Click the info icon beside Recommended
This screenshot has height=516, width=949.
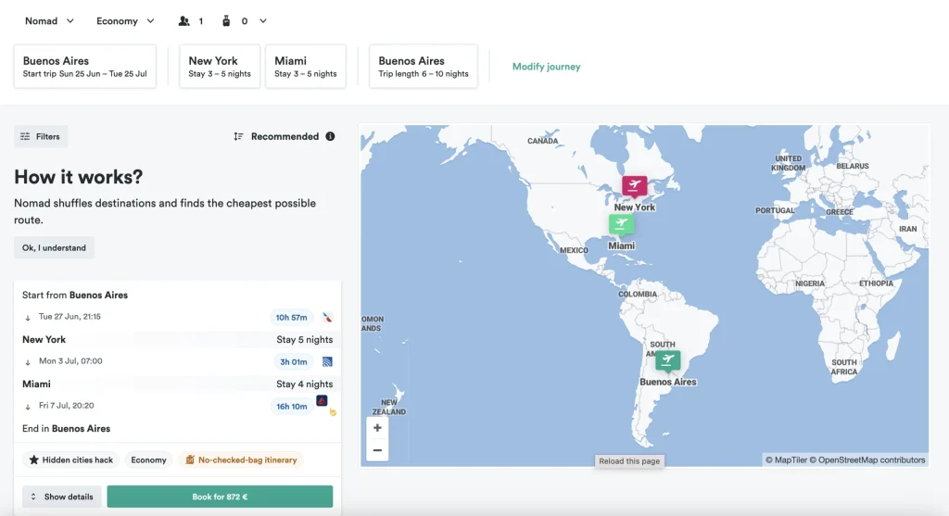(330, 137)
